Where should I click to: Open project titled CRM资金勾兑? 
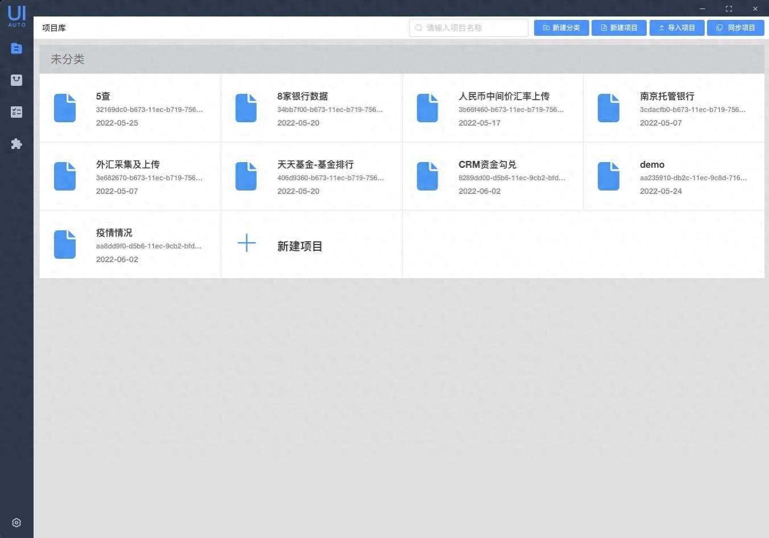click(487, 164)
